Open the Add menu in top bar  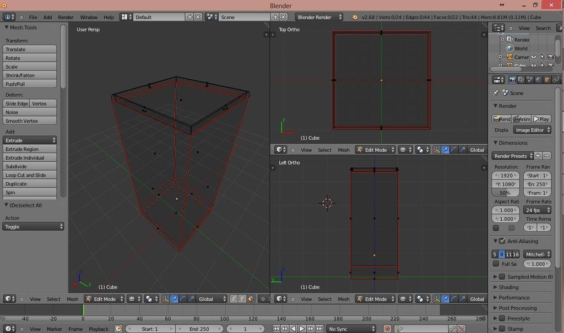point(47,17)
